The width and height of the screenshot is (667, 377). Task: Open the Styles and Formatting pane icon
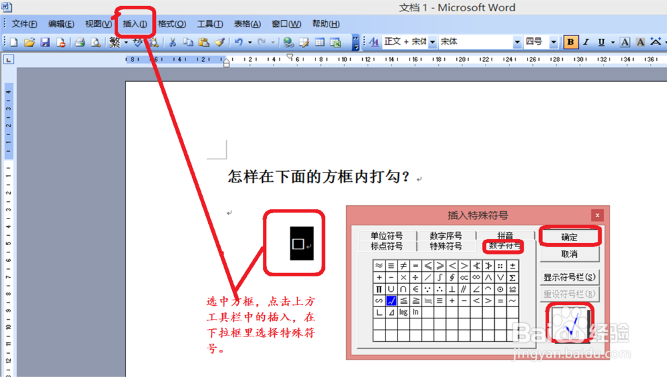tap(374, 42)
